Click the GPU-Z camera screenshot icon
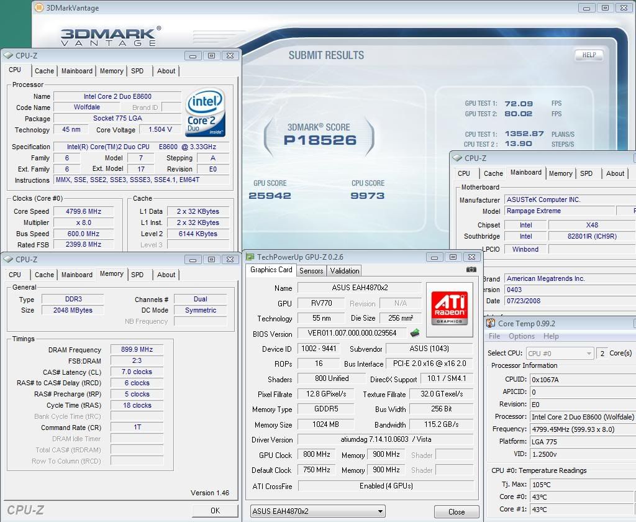 coord(471,270)
